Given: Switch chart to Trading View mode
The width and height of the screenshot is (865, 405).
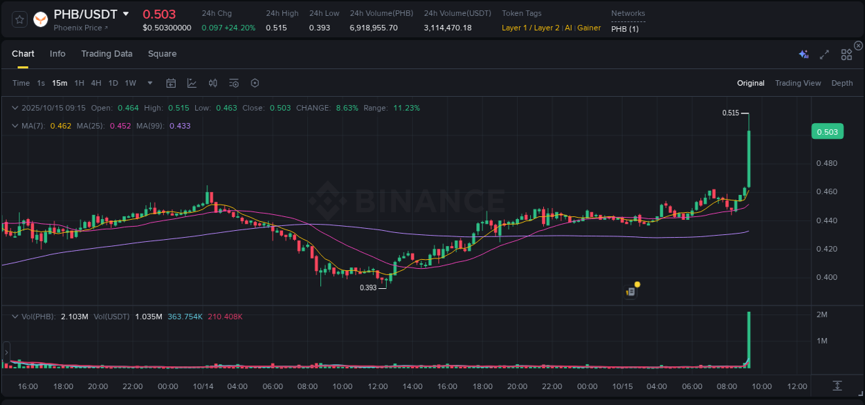Looking at the screenshot, I should pos(798,83).
